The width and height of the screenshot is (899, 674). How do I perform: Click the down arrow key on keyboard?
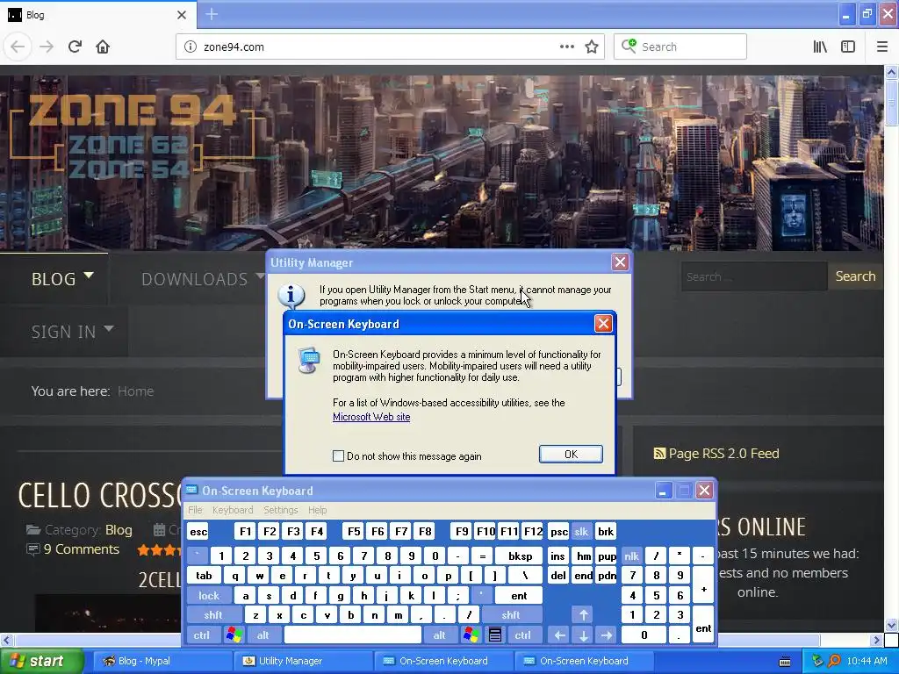tap(583, 635)
